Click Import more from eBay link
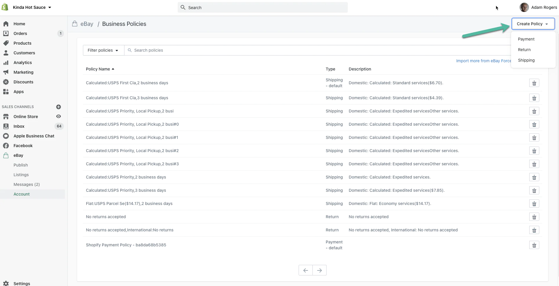559x286 pixels. (x=483, y=61)
